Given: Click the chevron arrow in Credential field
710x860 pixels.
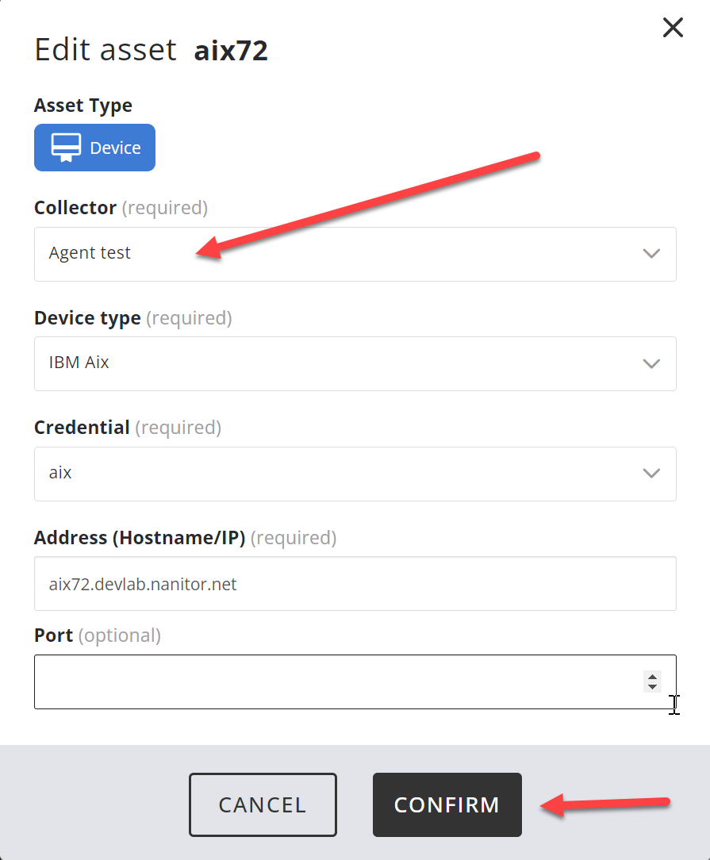Looking at the screenshot, I should pos(651,474).
